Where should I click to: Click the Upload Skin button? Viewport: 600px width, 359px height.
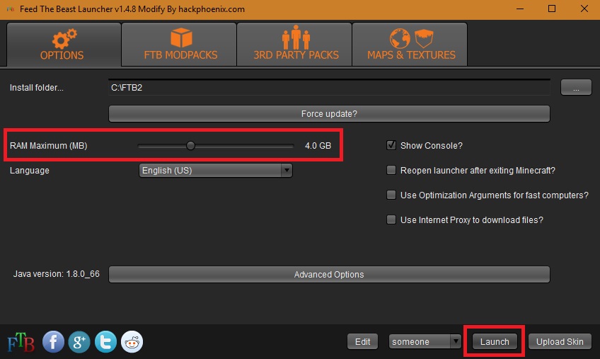pos(560,341)
